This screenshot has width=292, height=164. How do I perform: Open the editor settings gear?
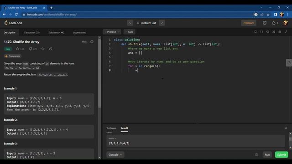pos(280,32)
